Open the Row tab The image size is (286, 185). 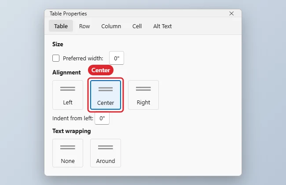[x=84, y=26]
